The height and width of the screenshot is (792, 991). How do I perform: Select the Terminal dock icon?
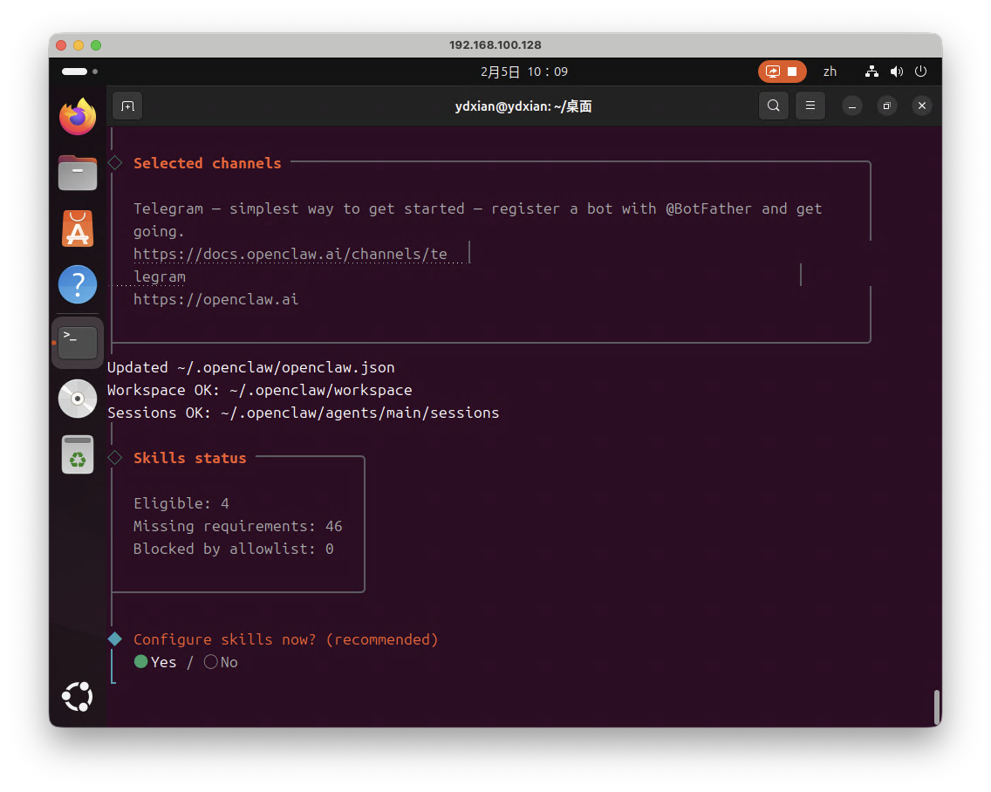77,342
